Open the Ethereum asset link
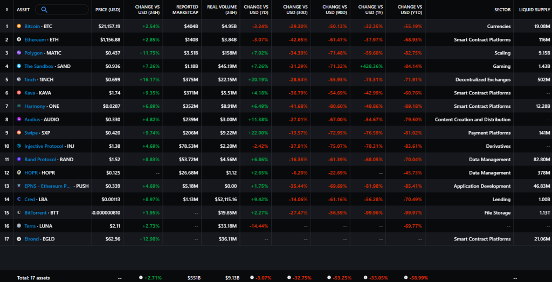Image resolution: width=552 pixels, height=282 pixels. 35,39
